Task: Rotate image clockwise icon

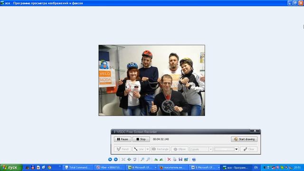Action: (x=156, y=160)
